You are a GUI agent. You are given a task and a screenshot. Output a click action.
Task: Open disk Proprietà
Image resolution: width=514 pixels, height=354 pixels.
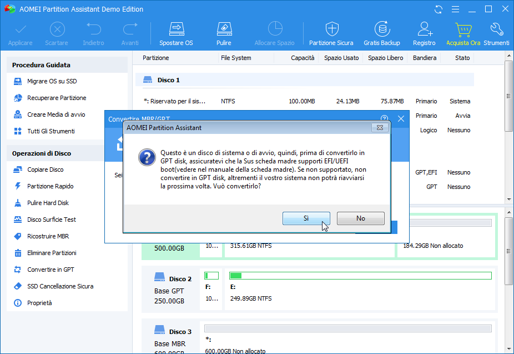pos(32,303)
